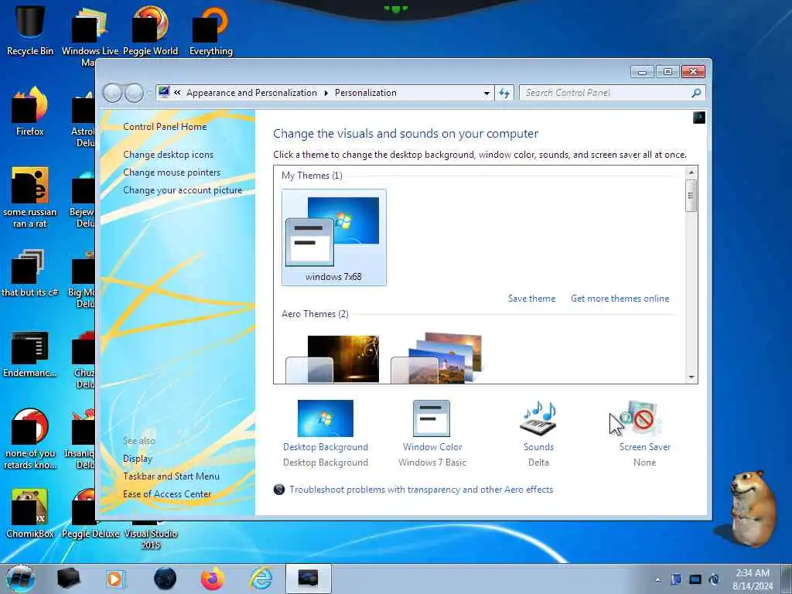Screen dimensions: 792x594
Task: Show hidden system tray icons
Action: coord(657,579)
